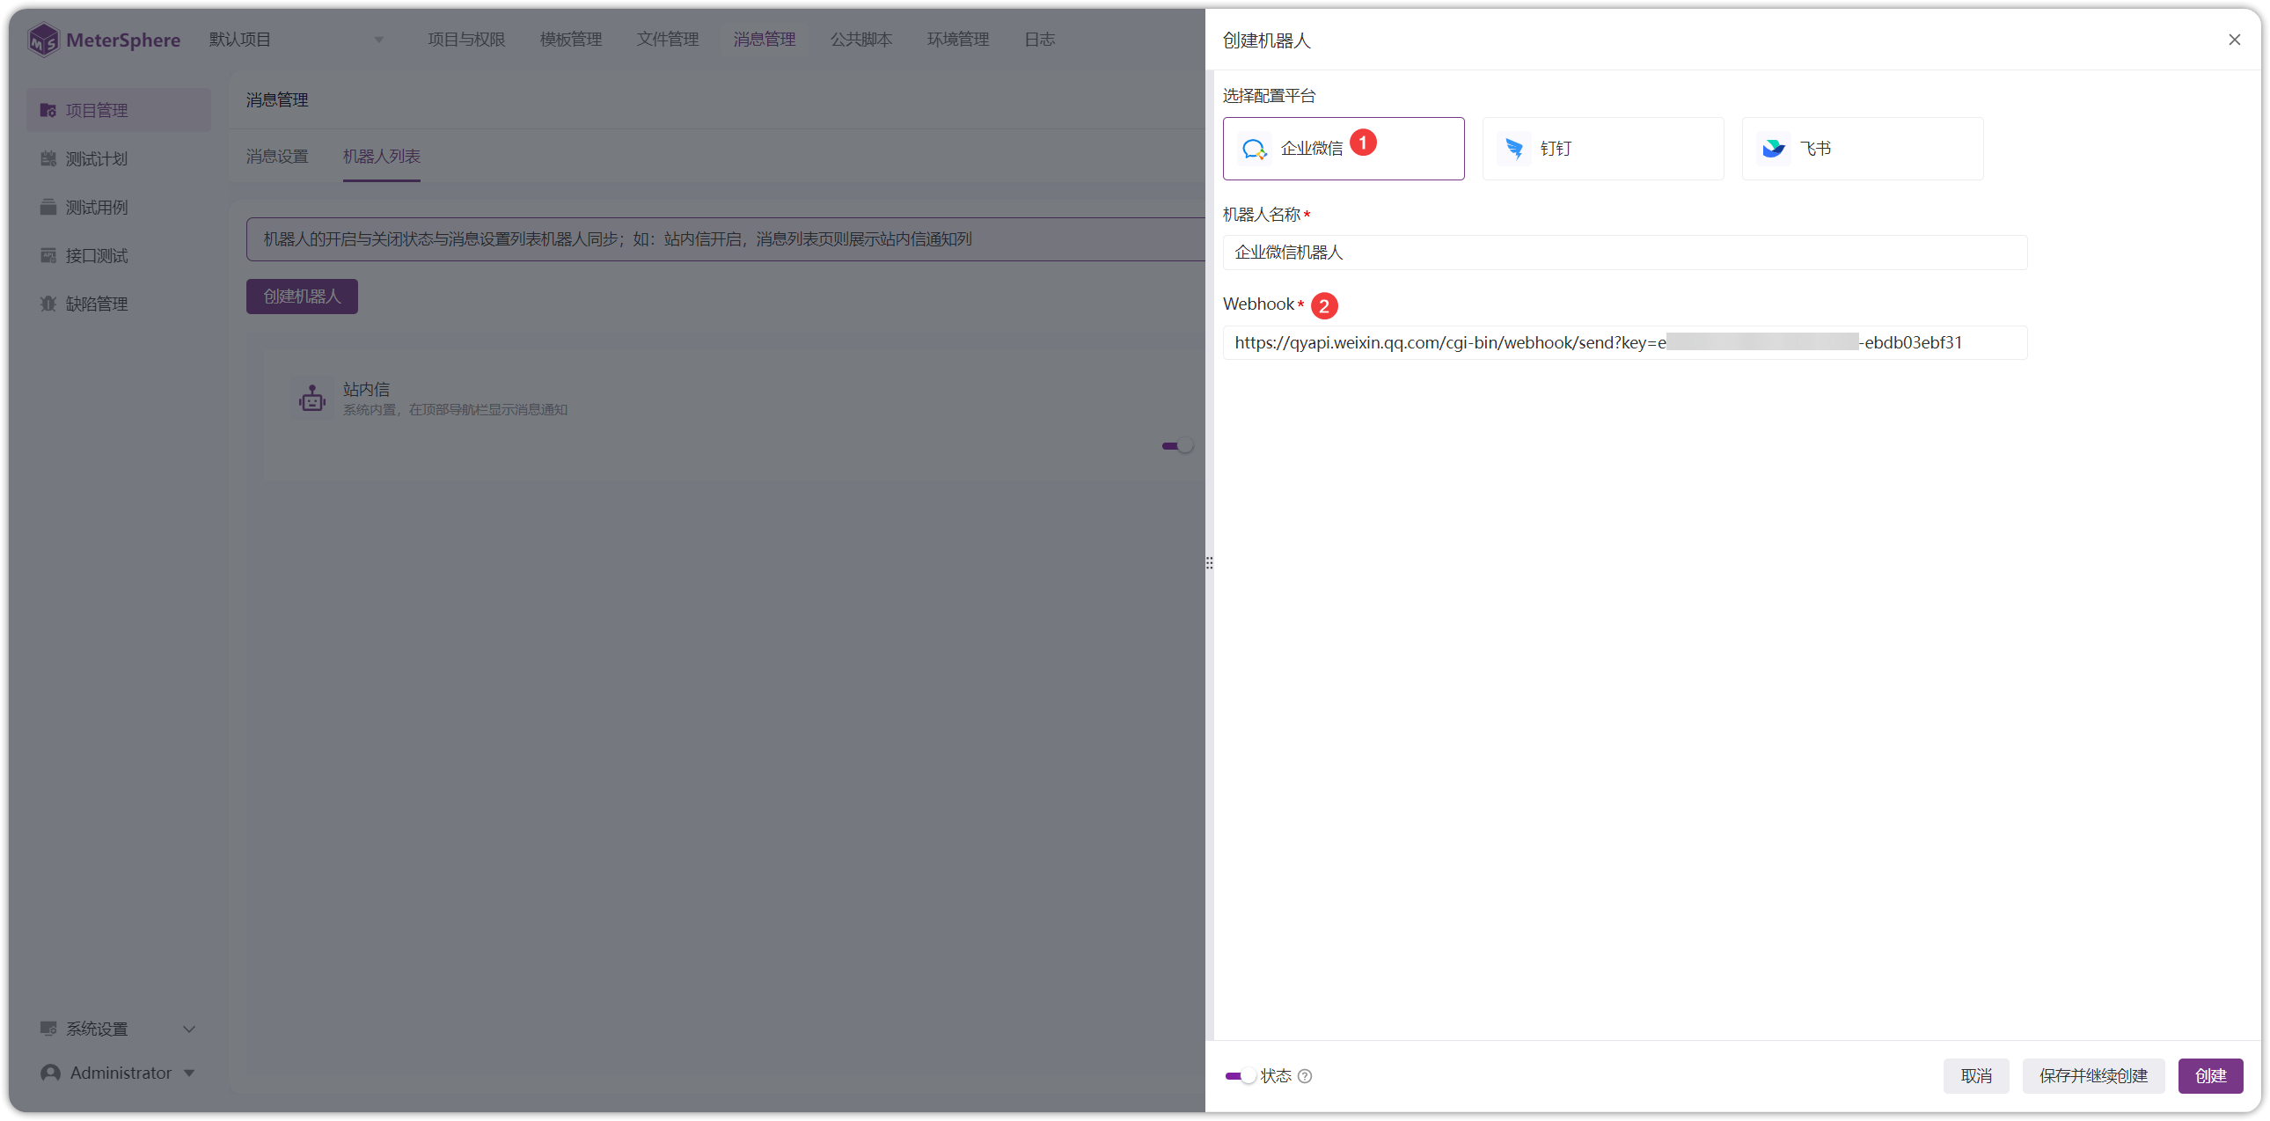Click the 状态 help question icon
The width and height of the screenshot is (2270, 1121).
pyautogui.click(x=1305, y=1075)
